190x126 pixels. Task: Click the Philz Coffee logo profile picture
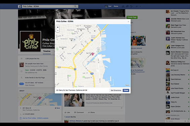pos(31,41)
